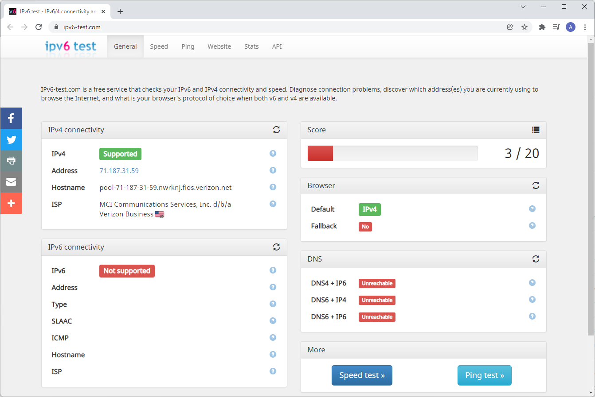Share the page on Twitter

click(x=11, y=139)
